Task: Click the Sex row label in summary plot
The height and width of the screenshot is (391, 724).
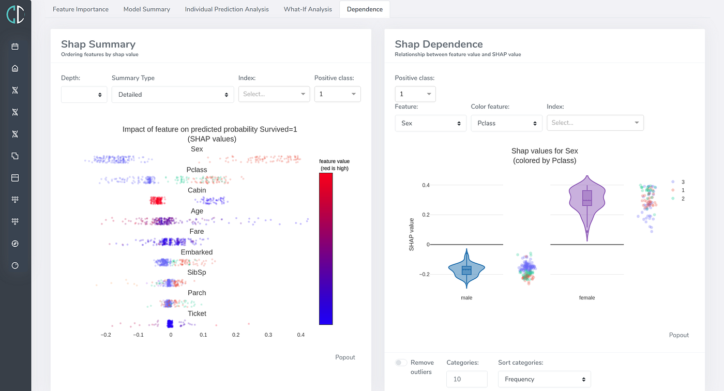Action: [x=197, y=149]
